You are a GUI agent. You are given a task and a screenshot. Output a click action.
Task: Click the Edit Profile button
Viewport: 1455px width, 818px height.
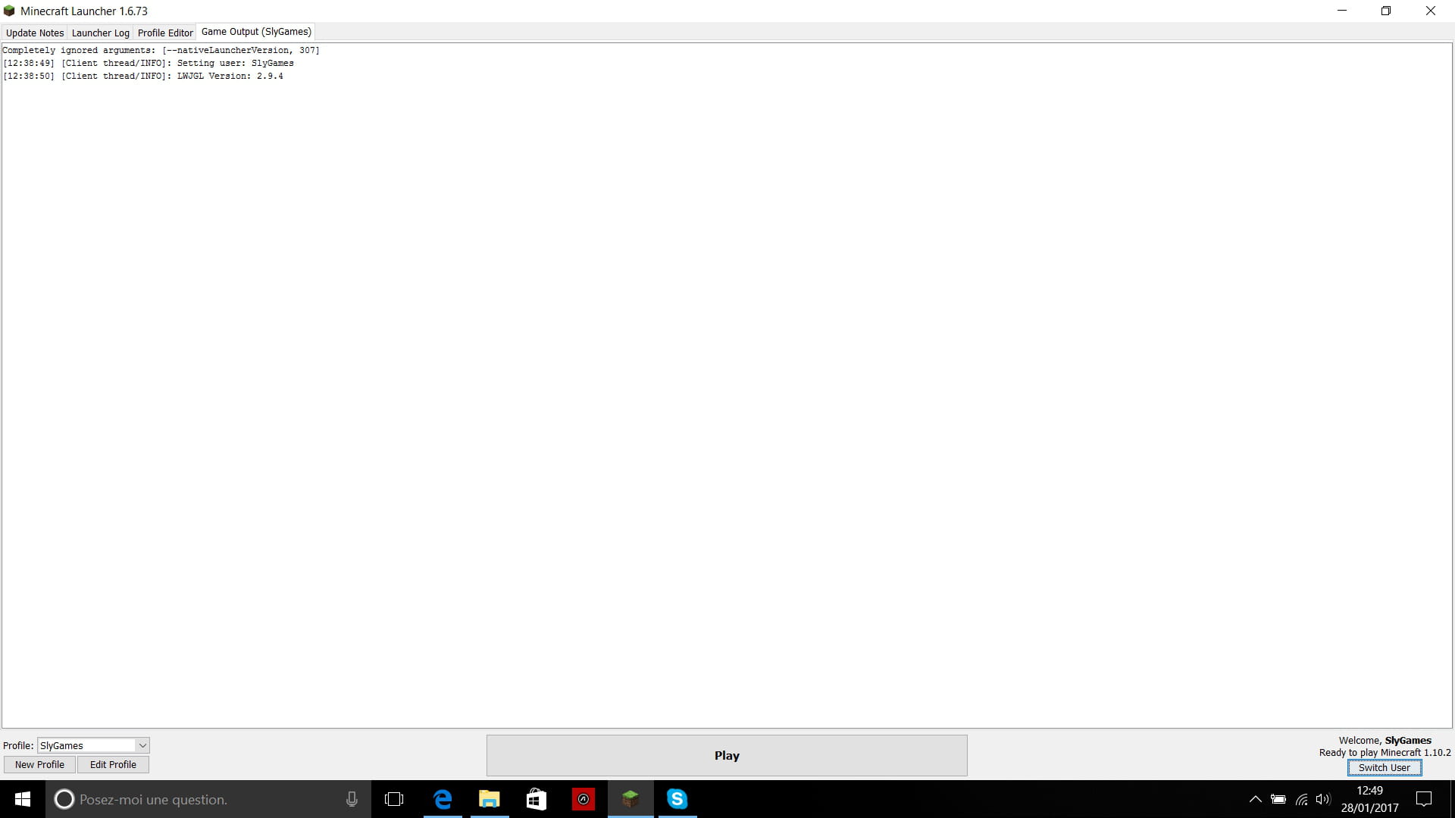coord(113,764)
